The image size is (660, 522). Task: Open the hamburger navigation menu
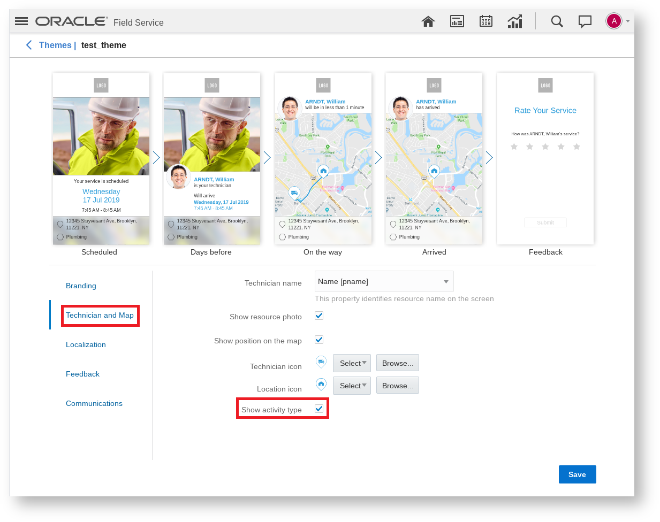21,21
